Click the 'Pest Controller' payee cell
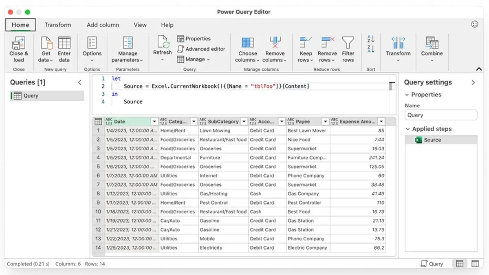 point(308,202)
